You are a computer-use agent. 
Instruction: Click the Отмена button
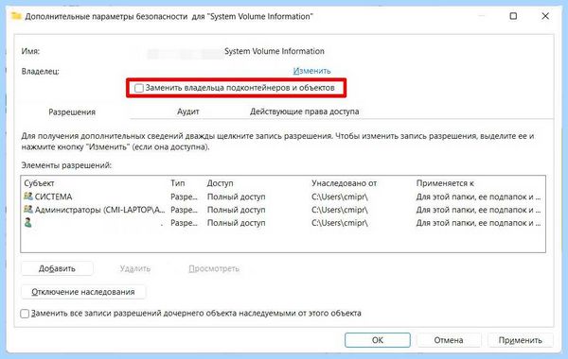449,340
